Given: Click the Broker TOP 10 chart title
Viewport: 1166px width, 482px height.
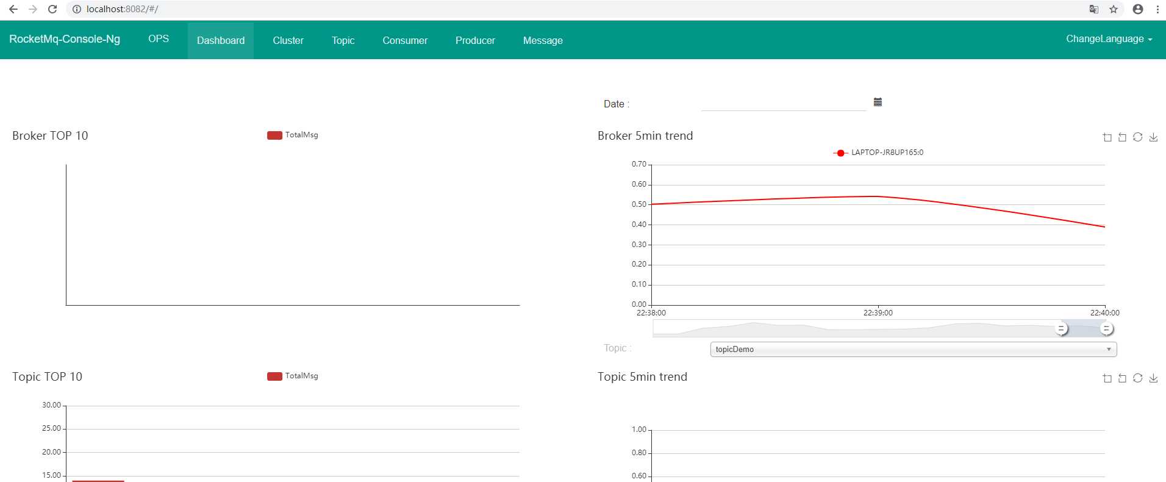Looking at the screenshot, I should coord(50,135).
